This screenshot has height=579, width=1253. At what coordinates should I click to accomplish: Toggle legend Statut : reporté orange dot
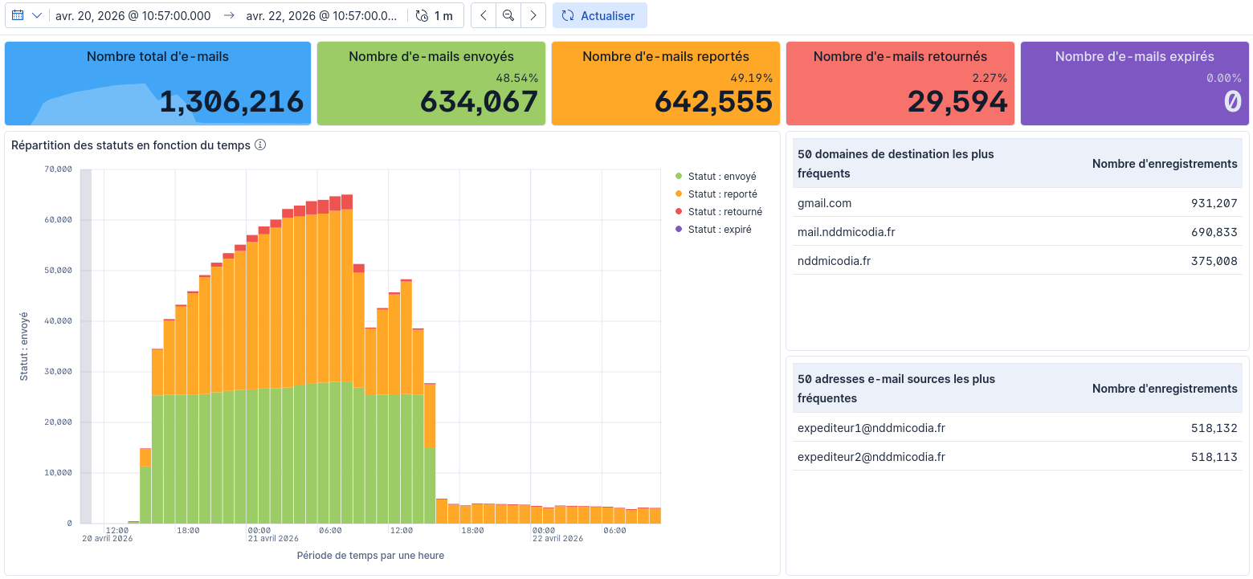click(679, 194)
